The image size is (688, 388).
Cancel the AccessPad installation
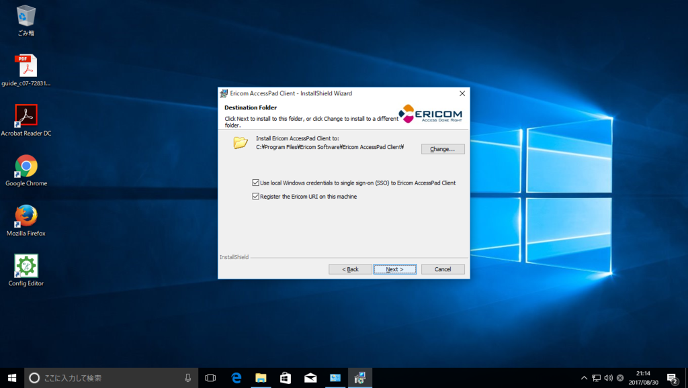pos(443,269)
